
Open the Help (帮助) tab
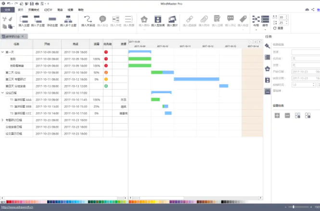click(x=81, y=10)
